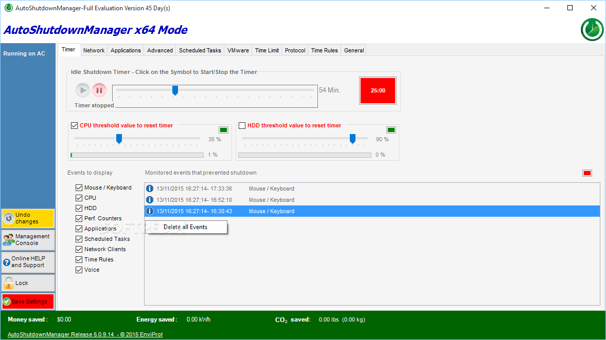
Task: Click the Lock padlock icon
Action: pyautogui.click(x=9, y=284)
